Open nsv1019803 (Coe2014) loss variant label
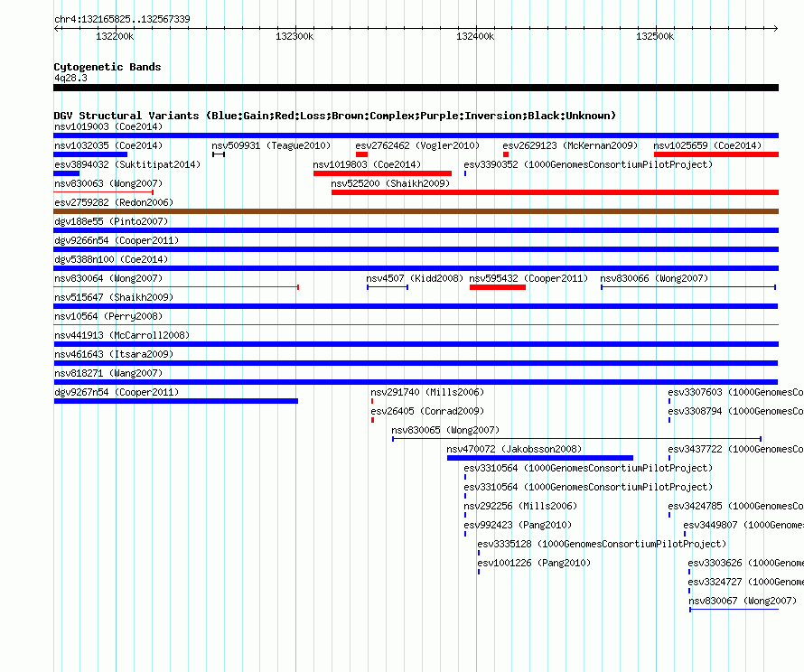Viewport: 804px width, 672px height. pyautogui.click(x=367, y=164)
